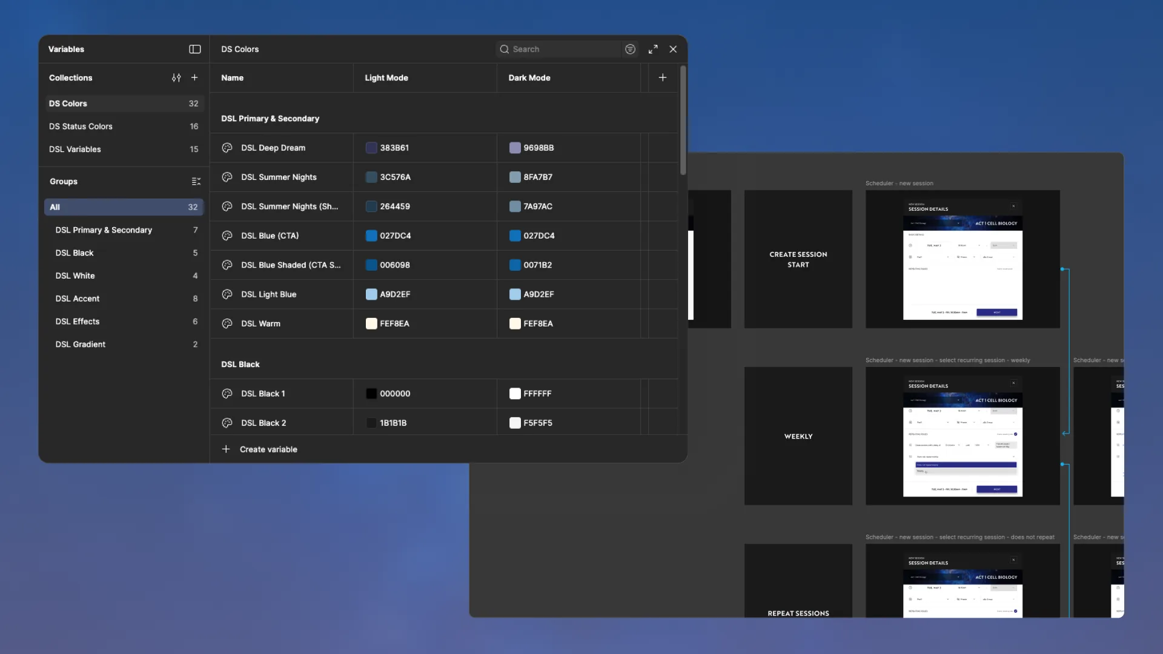
Task: Expand the variables window to full size
Action: point(653,49)
